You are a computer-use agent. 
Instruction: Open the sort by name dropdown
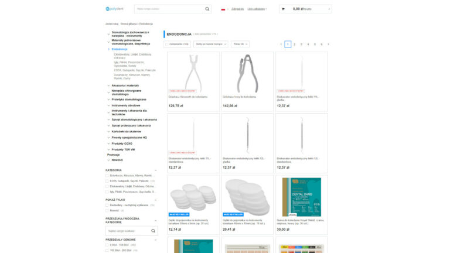(211, 44)
